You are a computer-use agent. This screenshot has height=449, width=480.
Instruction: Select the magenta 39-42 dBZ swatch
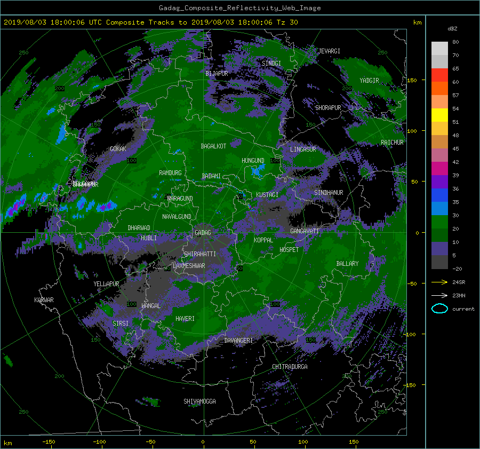pyautogui.click(x=439, y=169)
